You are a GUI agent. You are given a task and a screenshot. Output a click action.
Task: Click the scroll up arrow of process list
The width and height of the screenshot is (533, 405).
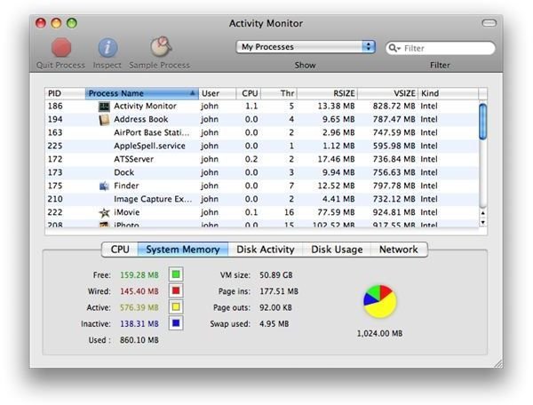(482, 213)
